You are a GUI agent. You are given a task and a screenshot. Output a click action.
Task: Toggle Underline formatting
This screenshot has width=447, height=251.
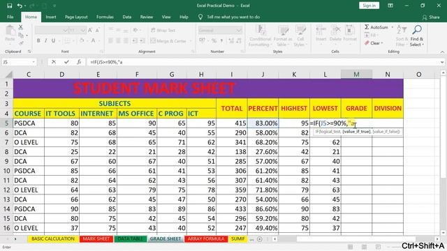[53, 40]
